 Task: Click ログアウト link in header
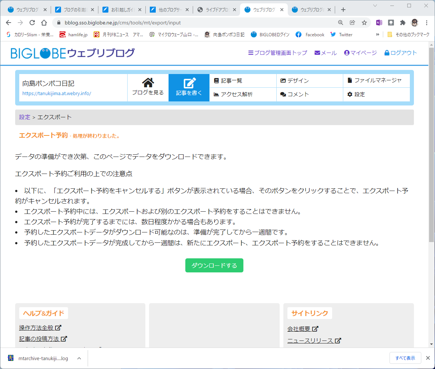click(x=400, y=53)
